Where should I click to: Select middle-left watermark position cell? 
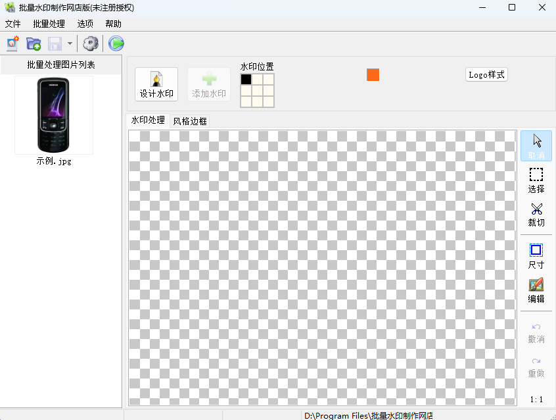(246, 91)
